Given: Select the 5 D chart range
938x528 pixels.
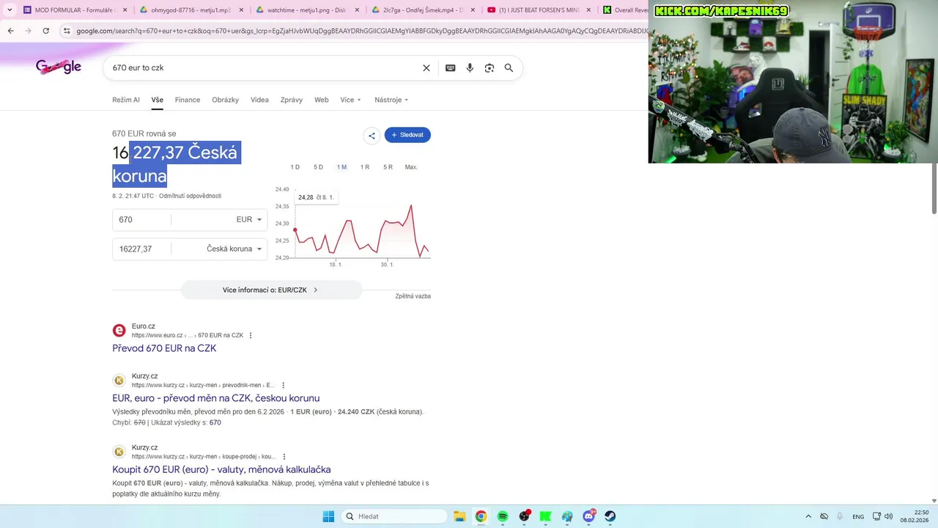Looking at the screenshot, I should [318, 167].
